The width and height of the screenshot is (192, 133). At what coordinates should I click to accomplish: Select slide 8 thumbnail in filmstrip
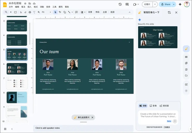pos(17,97)
